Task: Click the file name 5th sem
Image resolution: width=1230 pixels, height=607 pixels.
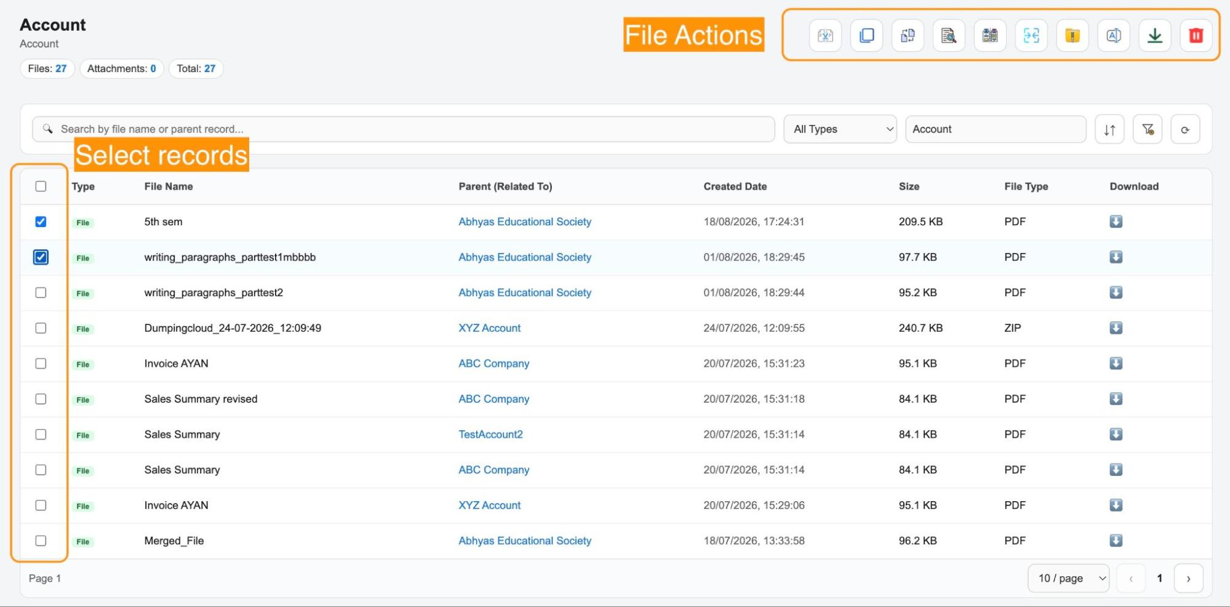Action: coord(163,222)
